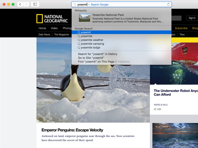Open the Emperor Penguins: Escape Velocity headline

pyautogui.click(x=72, y=130)
